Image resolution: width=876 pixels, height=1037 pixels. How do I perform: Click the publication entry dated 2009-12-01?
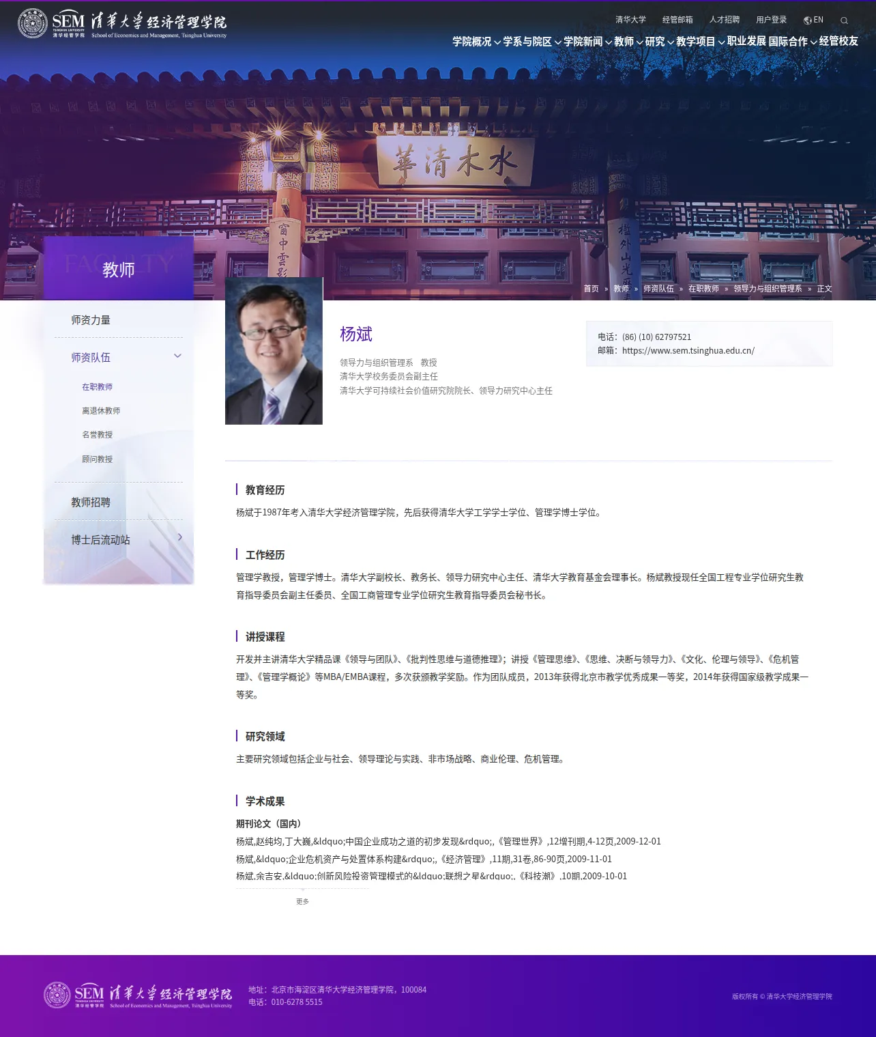click(448, 842)
